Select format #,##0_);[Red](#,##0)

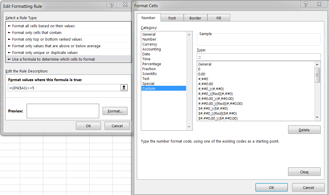click(256, 94)
